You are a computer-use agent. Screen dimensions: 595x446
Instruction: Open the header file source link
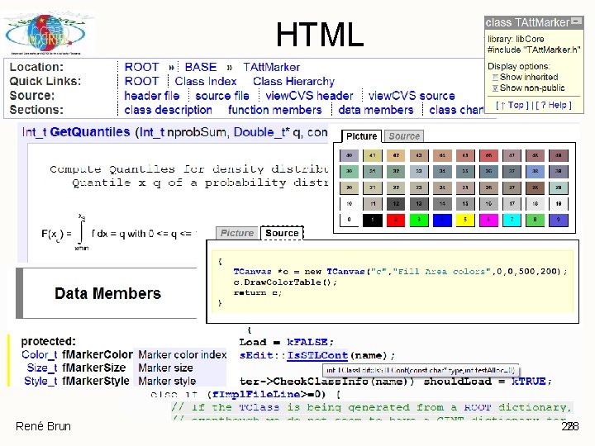tap(152, 96)
